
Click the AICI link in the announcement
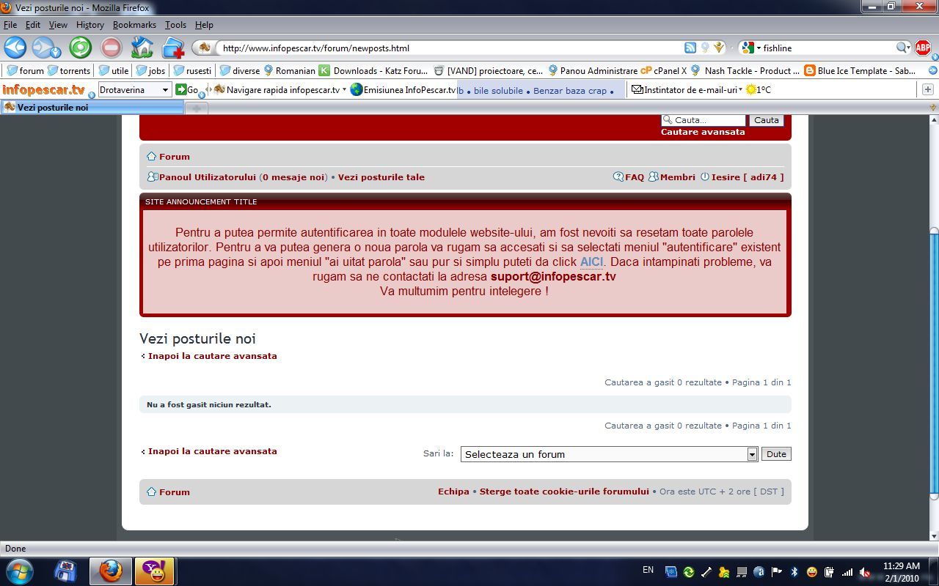[591, 262]
